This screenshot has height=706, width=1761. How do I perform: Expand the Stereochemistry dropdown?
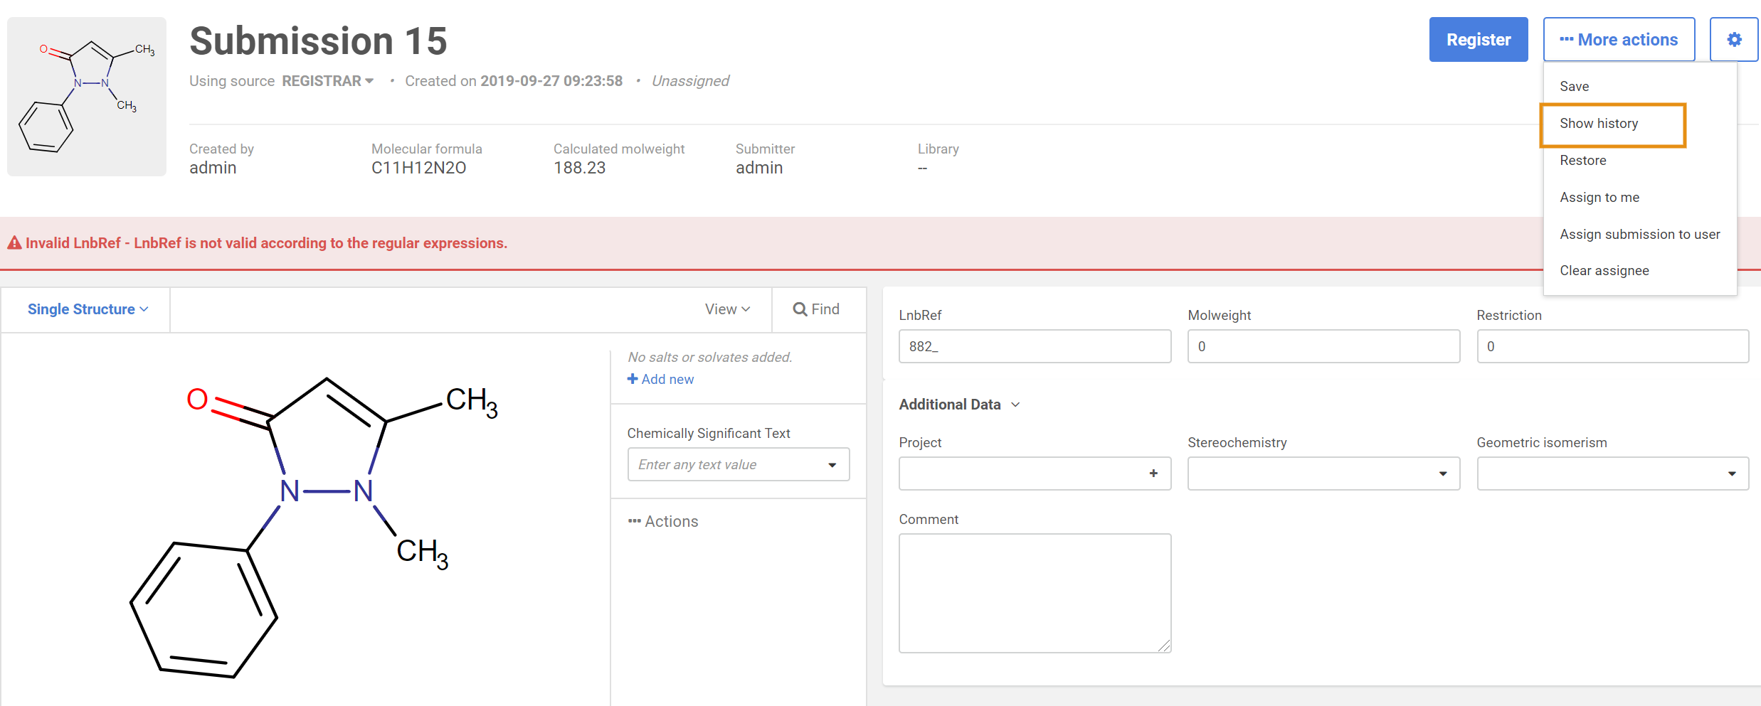pyautogui.click(x=1323, y=474)
